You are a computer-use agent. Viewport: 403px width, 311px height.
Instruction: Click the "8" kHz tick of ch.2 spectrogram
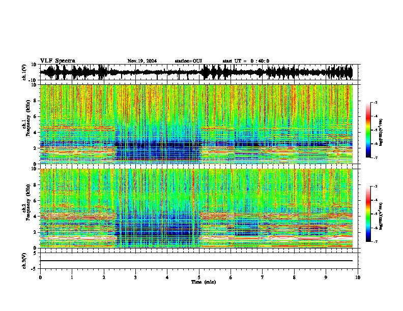pos(35,185)
